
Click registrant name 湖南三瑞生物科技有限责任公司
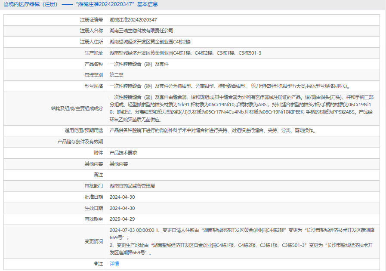tap(141, 31)
